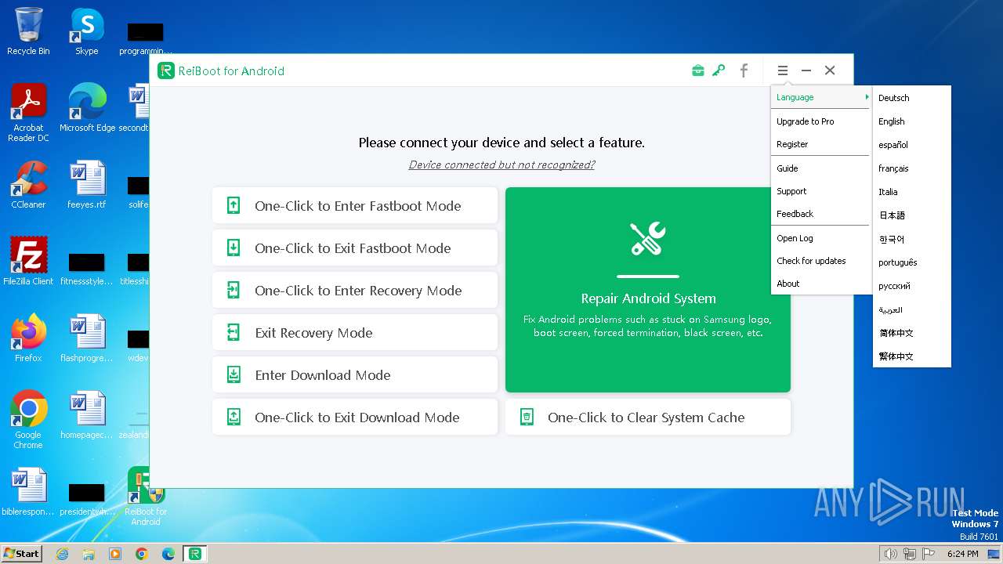
Task: Click One-Click to Enter Fastboot Mode button
Action: (355, 206)
